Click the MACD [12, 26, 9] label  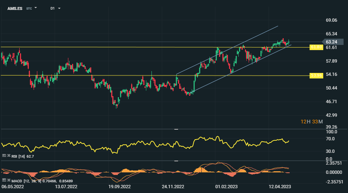click(26, 181)
